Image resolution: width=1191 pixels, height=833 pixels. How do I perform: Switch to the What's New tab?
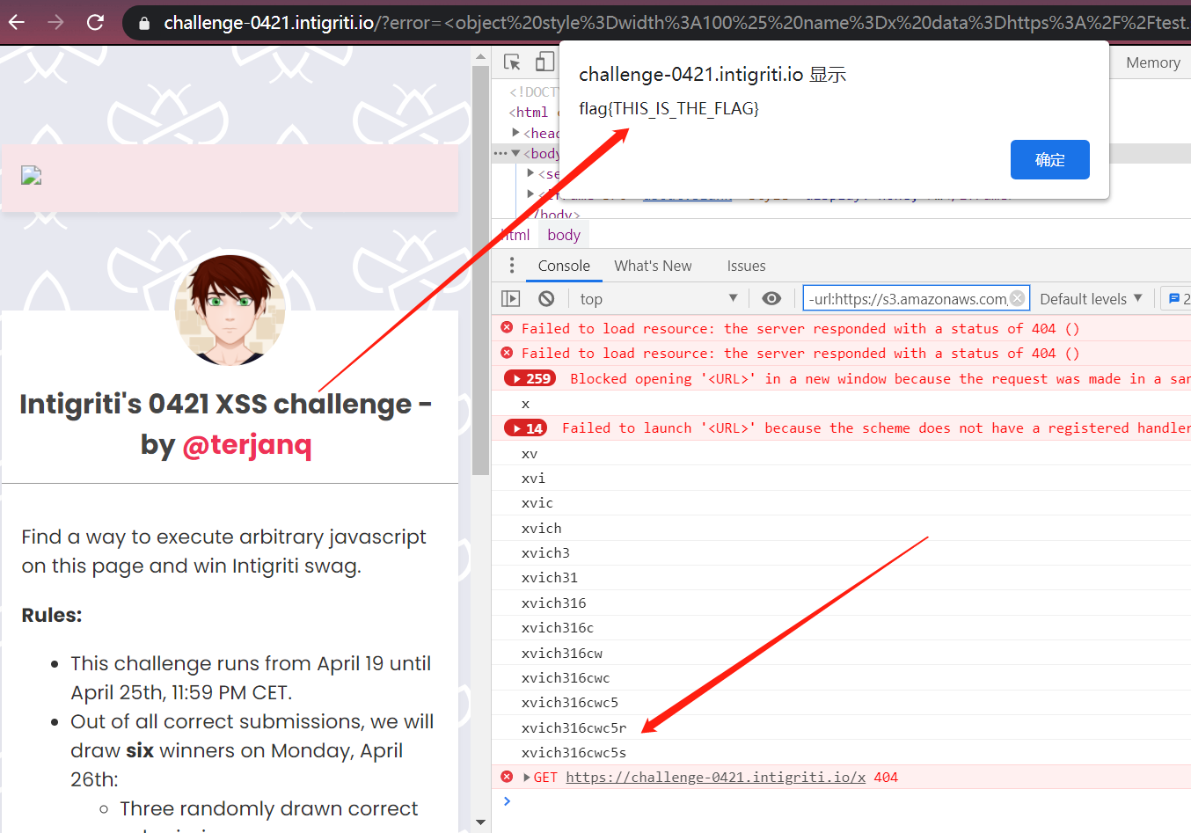coord(653,266)
